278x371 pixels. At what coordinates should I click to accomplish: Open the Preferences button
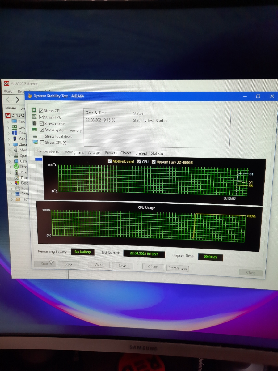point(177,268)
